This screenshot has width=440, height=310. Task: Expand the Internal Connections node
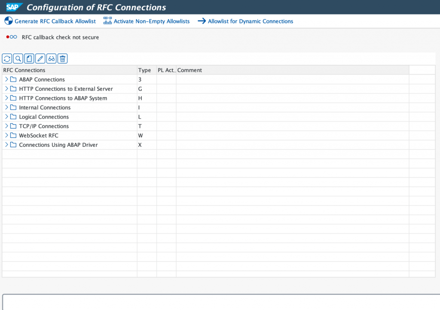pyautogui.click(x=6, y=107)
